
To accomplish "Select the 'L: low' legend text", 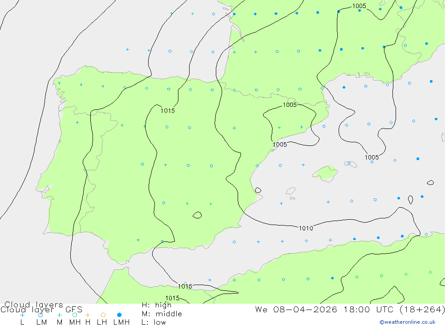I will tap(154, 322).
